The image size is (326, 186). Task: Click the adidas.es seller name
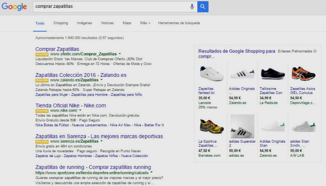(236, 155)
